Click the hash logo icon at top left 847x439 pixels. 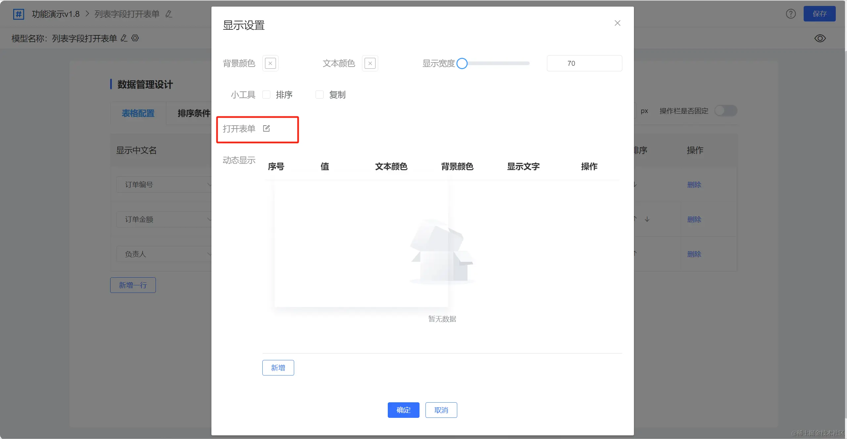[x=19, y=14]
